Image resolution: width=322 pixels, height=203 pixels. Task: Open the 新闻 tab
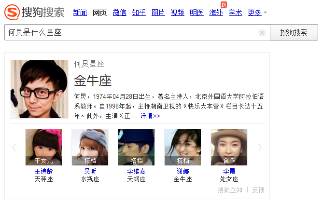[80, 13]
